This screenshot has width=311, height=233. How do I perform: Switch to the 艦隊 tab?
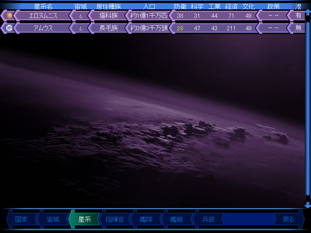click(146, 219)
